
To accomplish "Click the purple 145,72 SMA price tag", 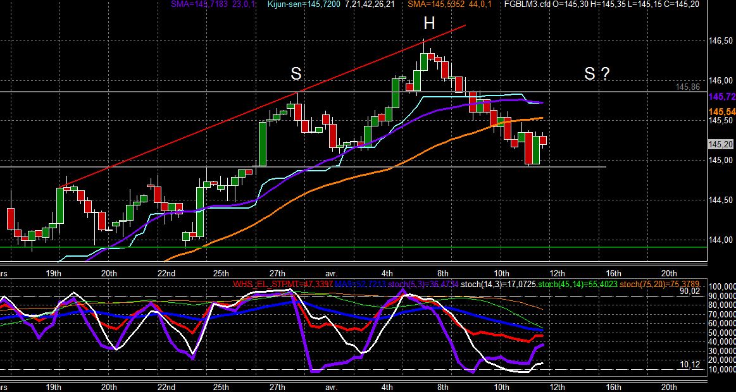I will tap(722, 97).
